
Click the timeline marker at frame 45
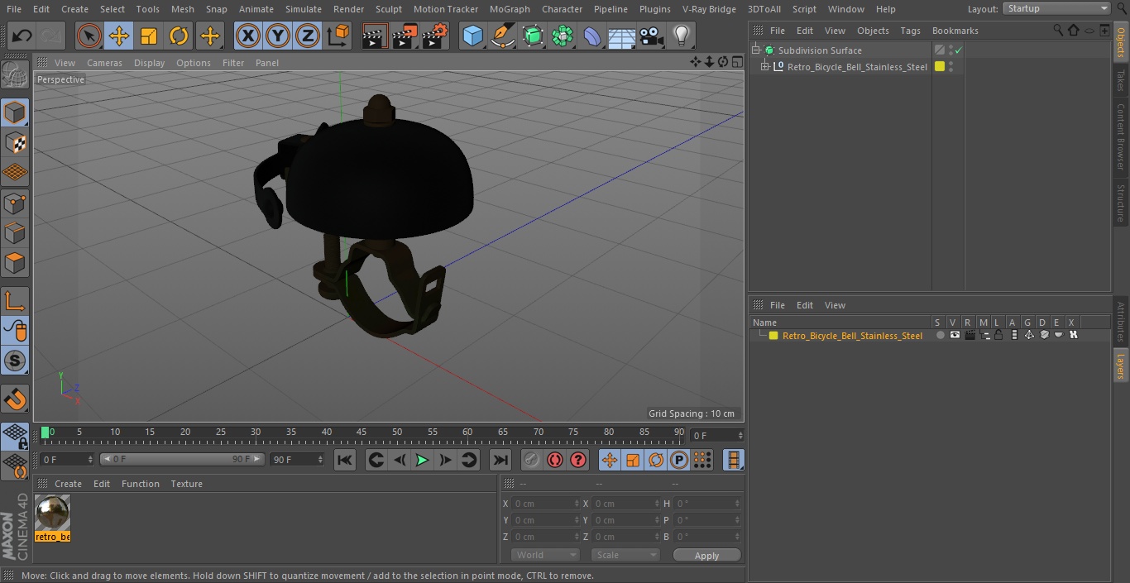(362, 432)
